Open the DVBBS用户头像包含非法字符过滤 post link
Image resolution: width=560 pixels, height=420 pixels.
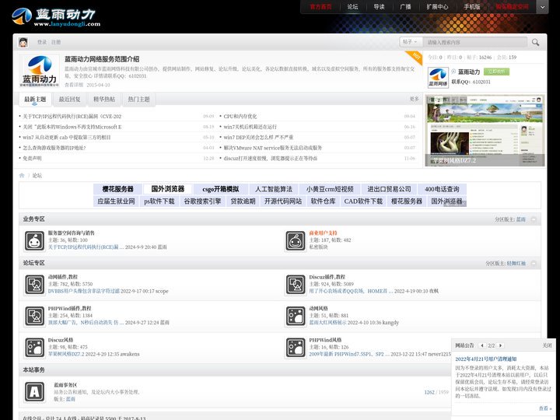(x=84, y=291)
